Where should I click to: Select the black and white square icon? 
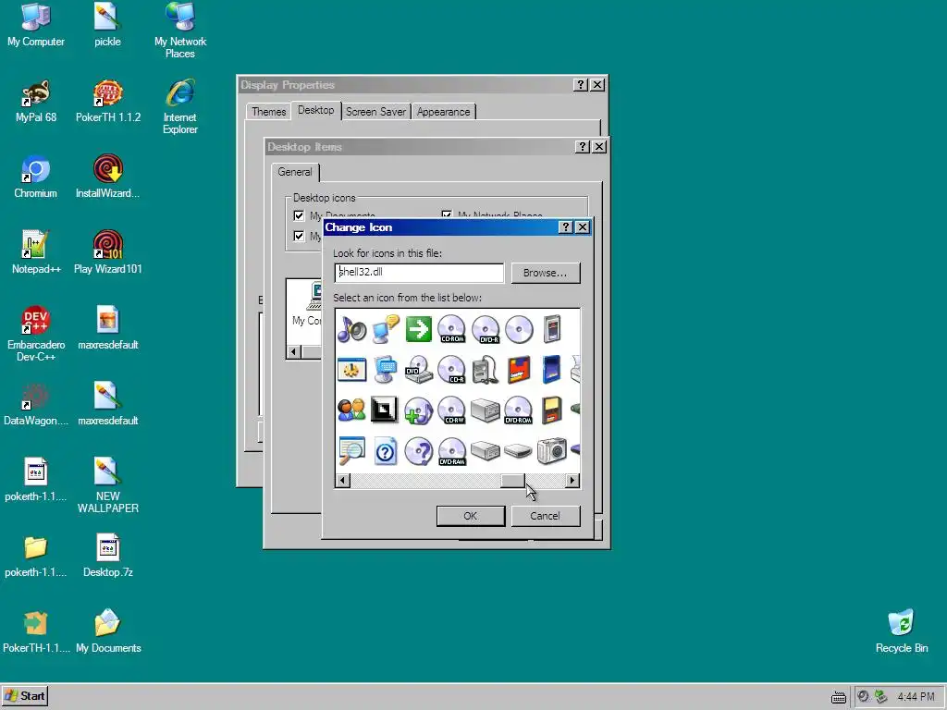click(384, 410)
